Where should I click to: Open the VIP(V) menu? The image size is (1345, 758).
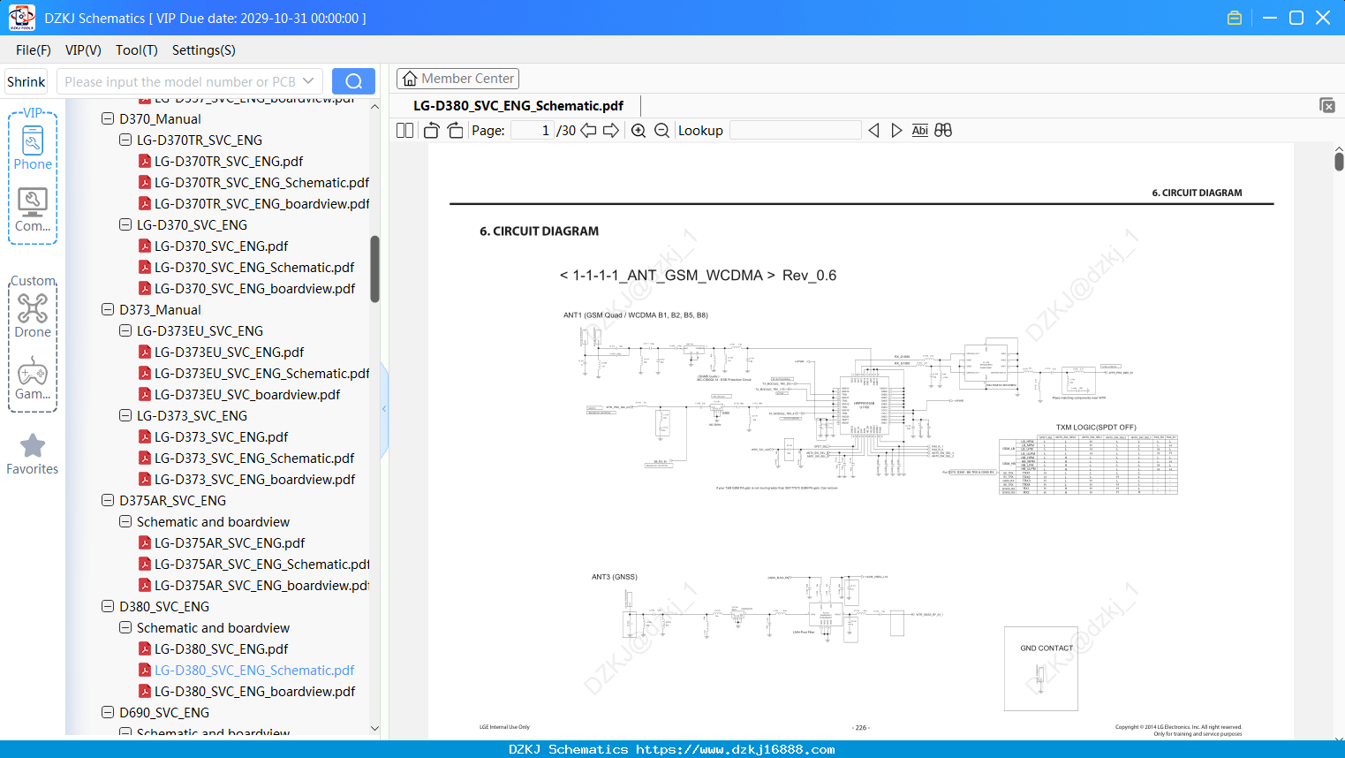(83, 50)
